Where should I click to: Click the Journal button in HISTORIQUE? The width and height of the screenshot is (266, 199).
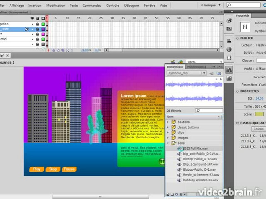[x=259, y=129]
